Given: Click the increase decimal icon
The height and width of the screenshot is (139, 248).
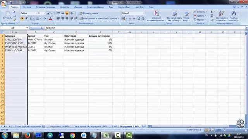Looking at the screenshot, I should pyautogui.click(x=139, y=19).
